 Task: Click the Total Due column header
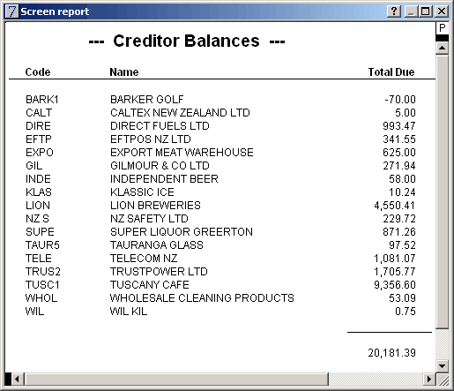391,71
